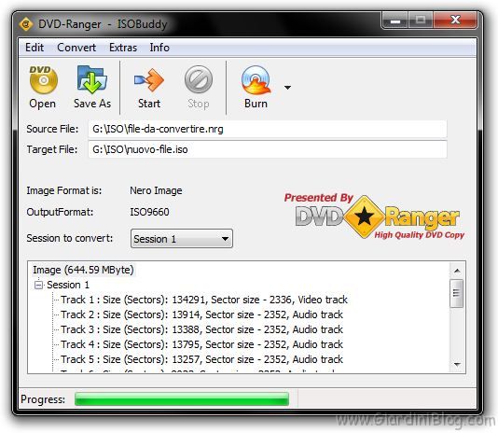
Task: Click the Burn disc icon
Action: tap(256, 80)
